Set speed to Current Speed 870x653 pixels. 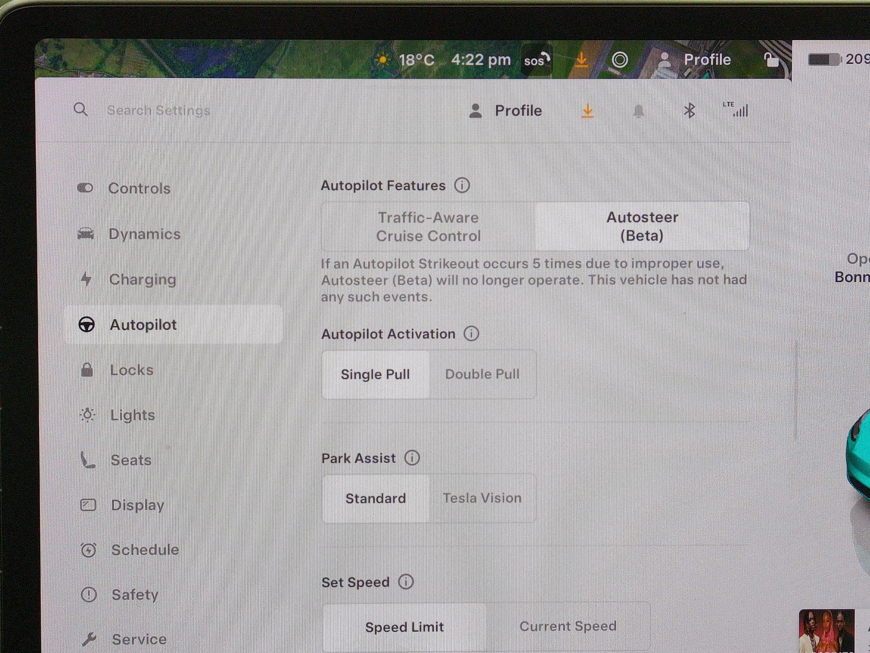(x=568, y=626)
